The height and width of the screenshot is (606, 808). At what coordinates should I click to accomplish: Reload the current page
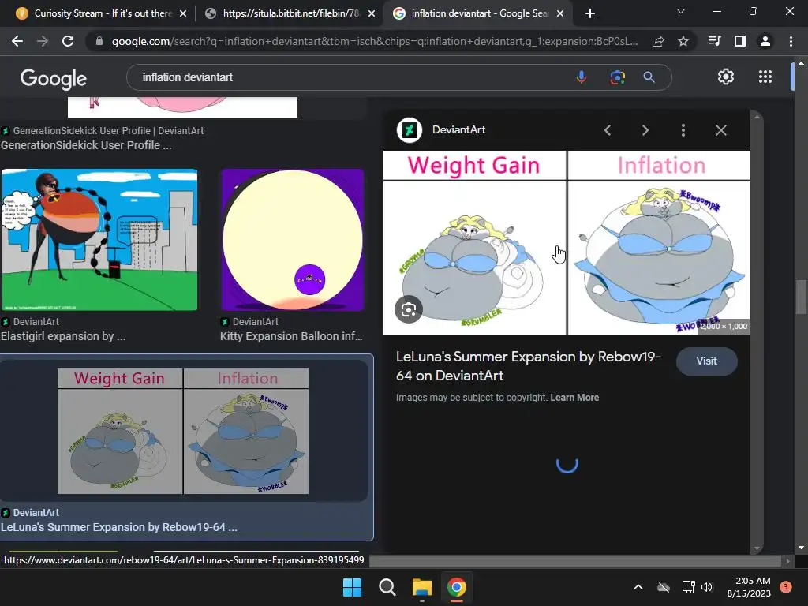click(68, 41)
